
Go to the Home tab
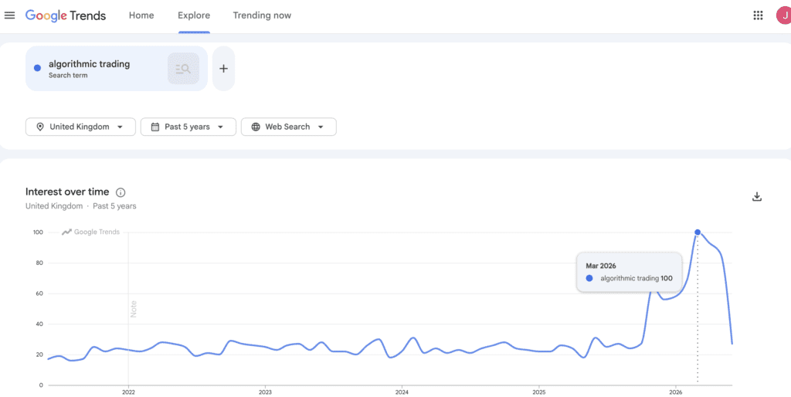[141, 15]
